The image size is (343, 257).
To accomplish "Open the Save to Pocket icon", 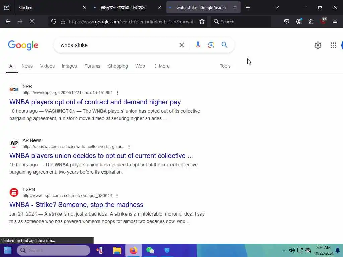I will coord(287,21).
